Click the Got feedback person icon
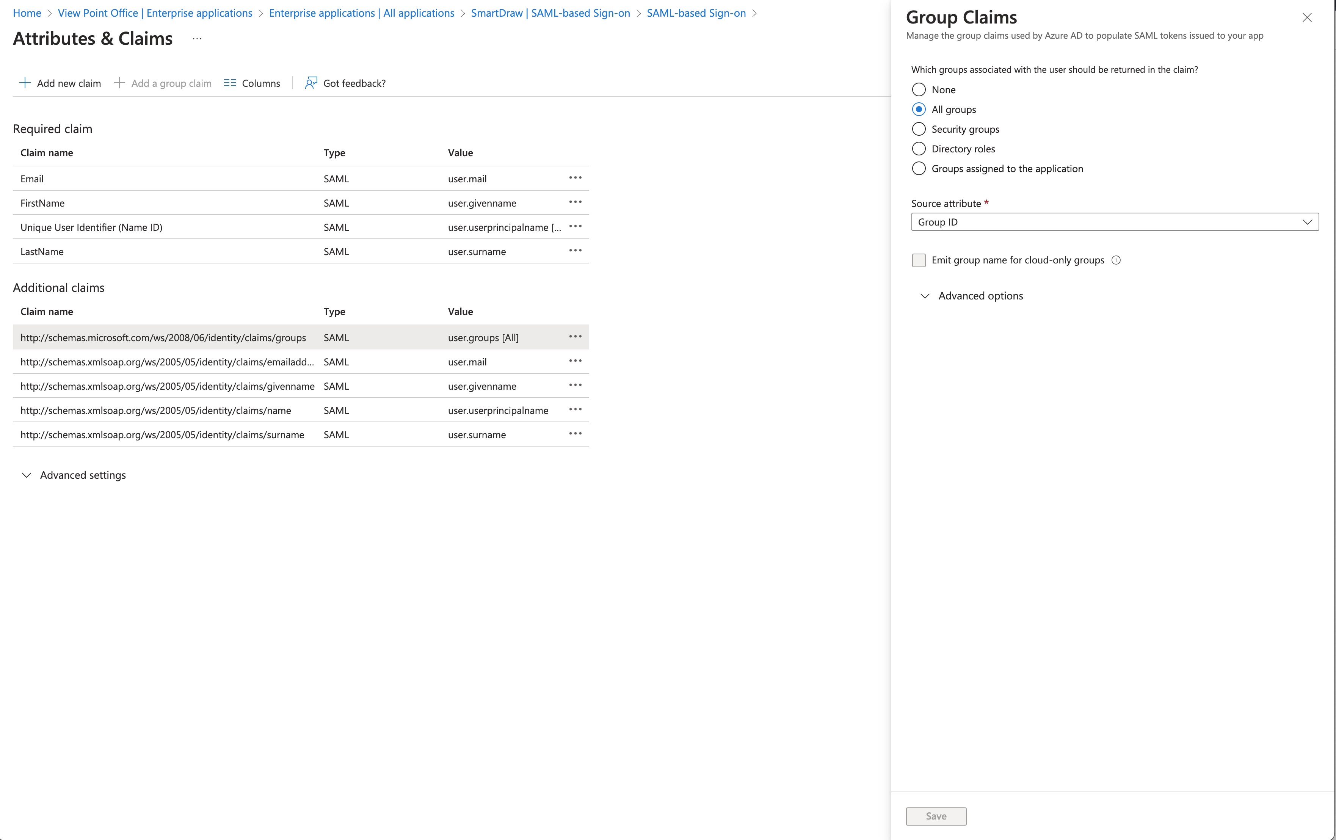The width and height of the screenshot is (1336, 840). pos(311,83)
